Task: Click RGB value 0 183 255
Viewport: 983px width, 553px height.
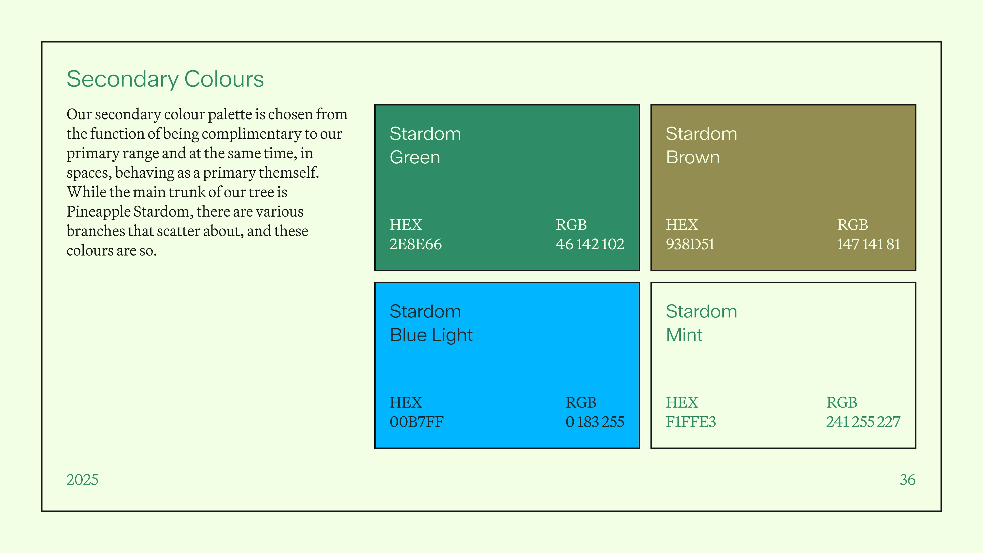Action: point(594,422)
